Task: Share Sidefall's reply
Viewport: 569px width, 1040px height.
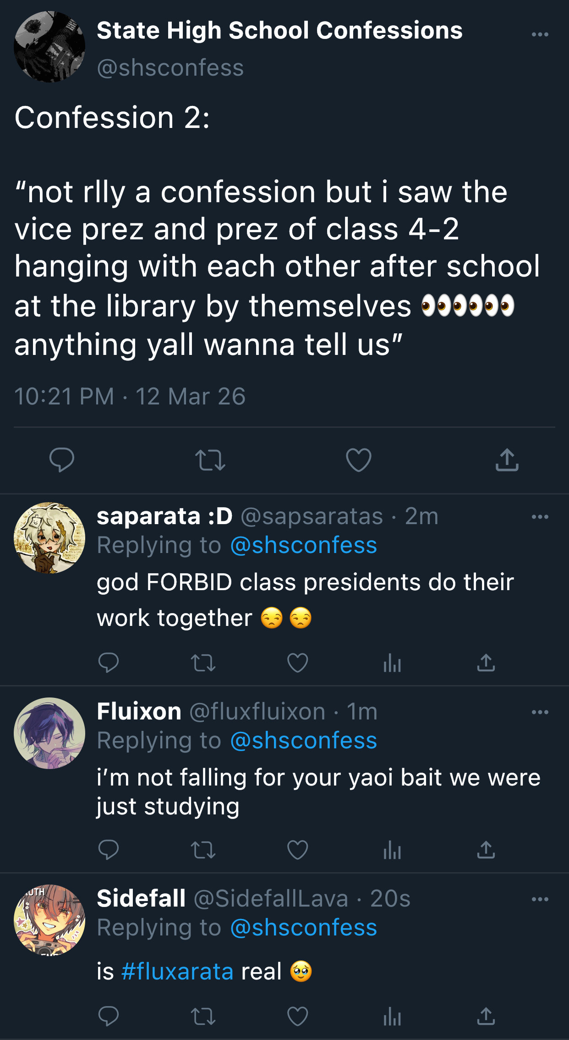Action: click(x=486, y=1016)
